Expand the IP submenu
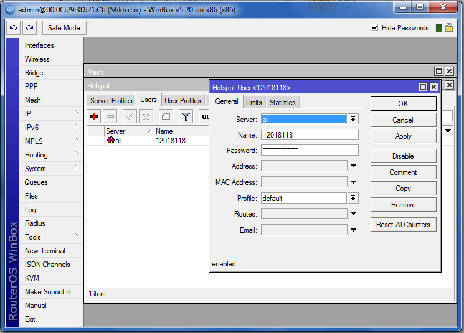This screenshot has width=464, height=333. (x=51, y=113)
